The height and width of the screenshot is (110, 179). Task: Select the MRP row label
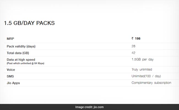coord(10,39)
